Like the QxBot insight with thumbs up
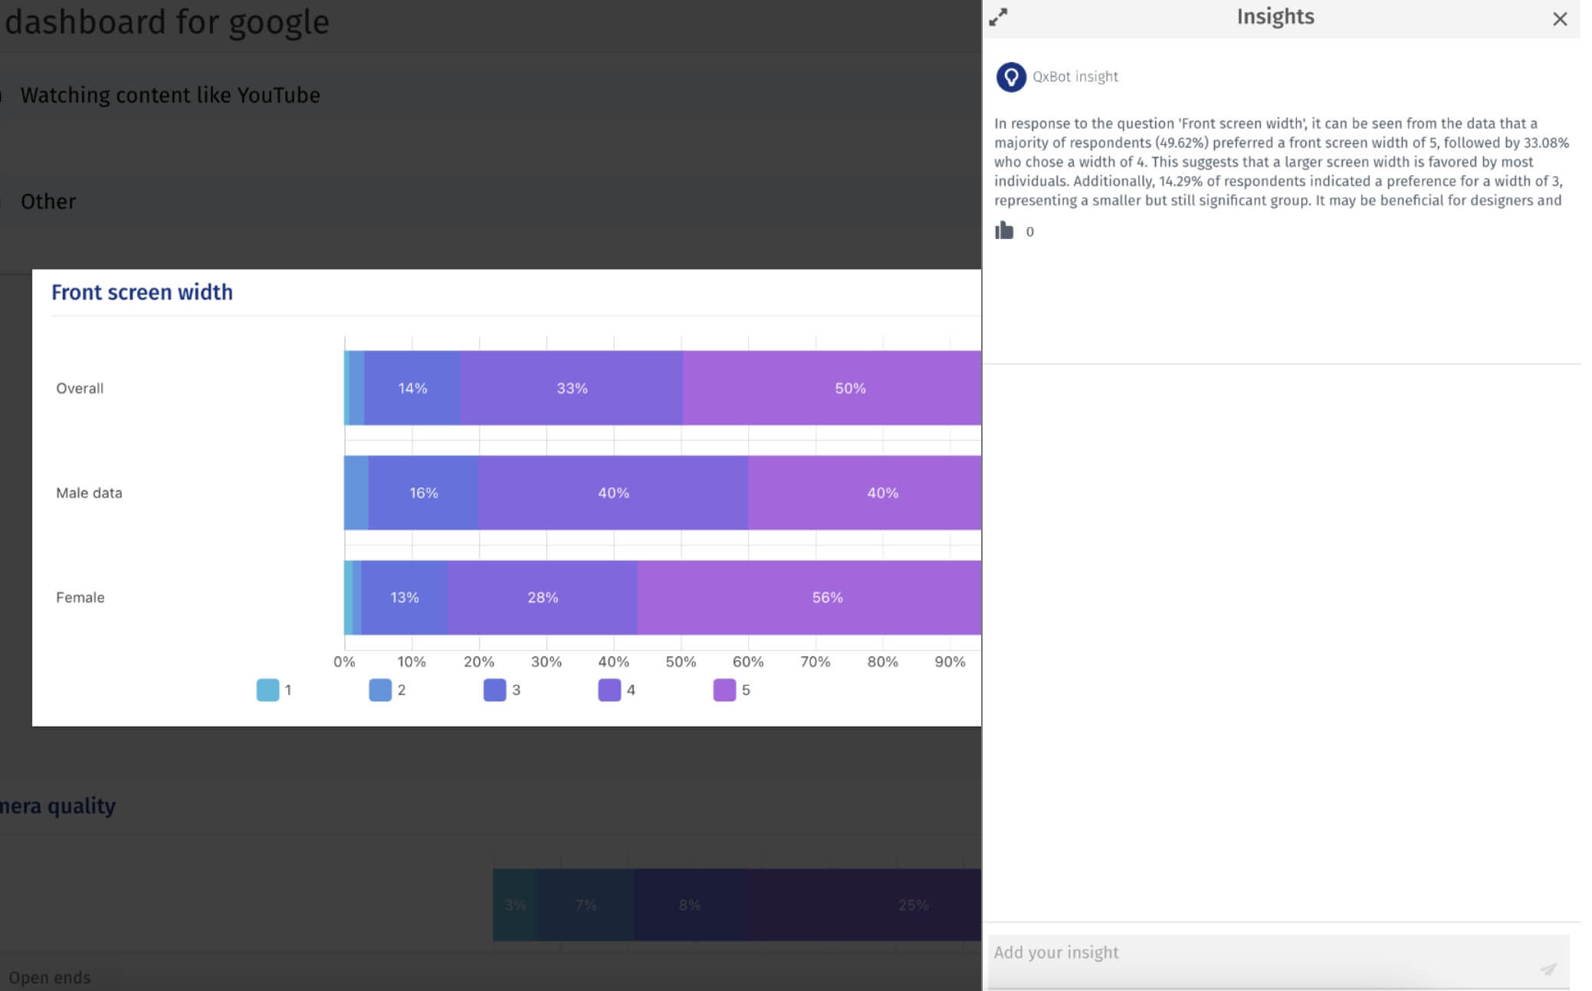1592x991 pixels. pos(1004,231)
